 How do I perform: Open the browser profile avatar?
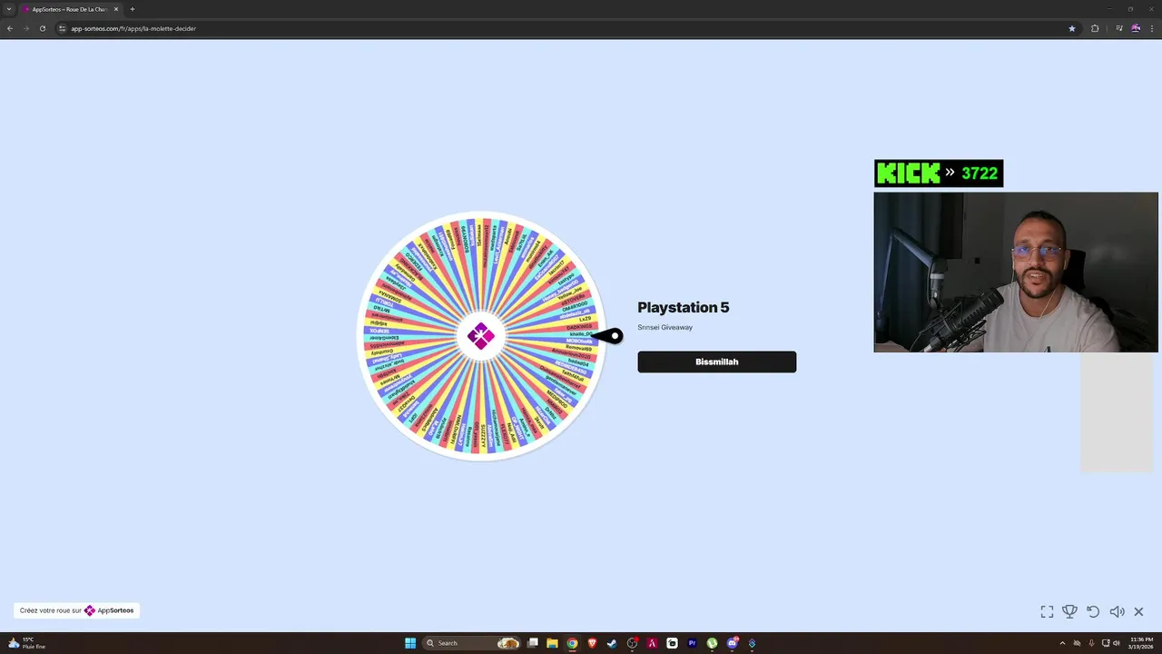1136,28
